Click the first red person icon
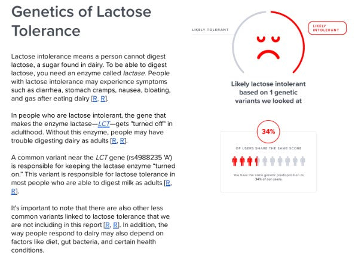Image resolution: width=355 pixels, height=276 pixels. pos(234,161)
